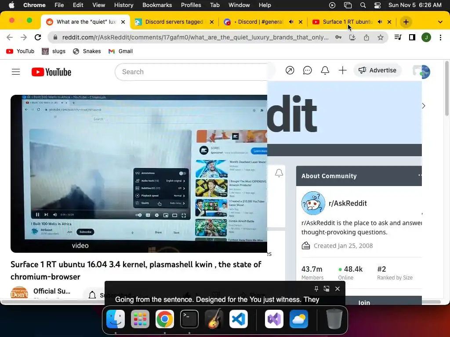The image size is (450, 337).
Task: Click the install app icon in address bar
Action: [352, 37]
